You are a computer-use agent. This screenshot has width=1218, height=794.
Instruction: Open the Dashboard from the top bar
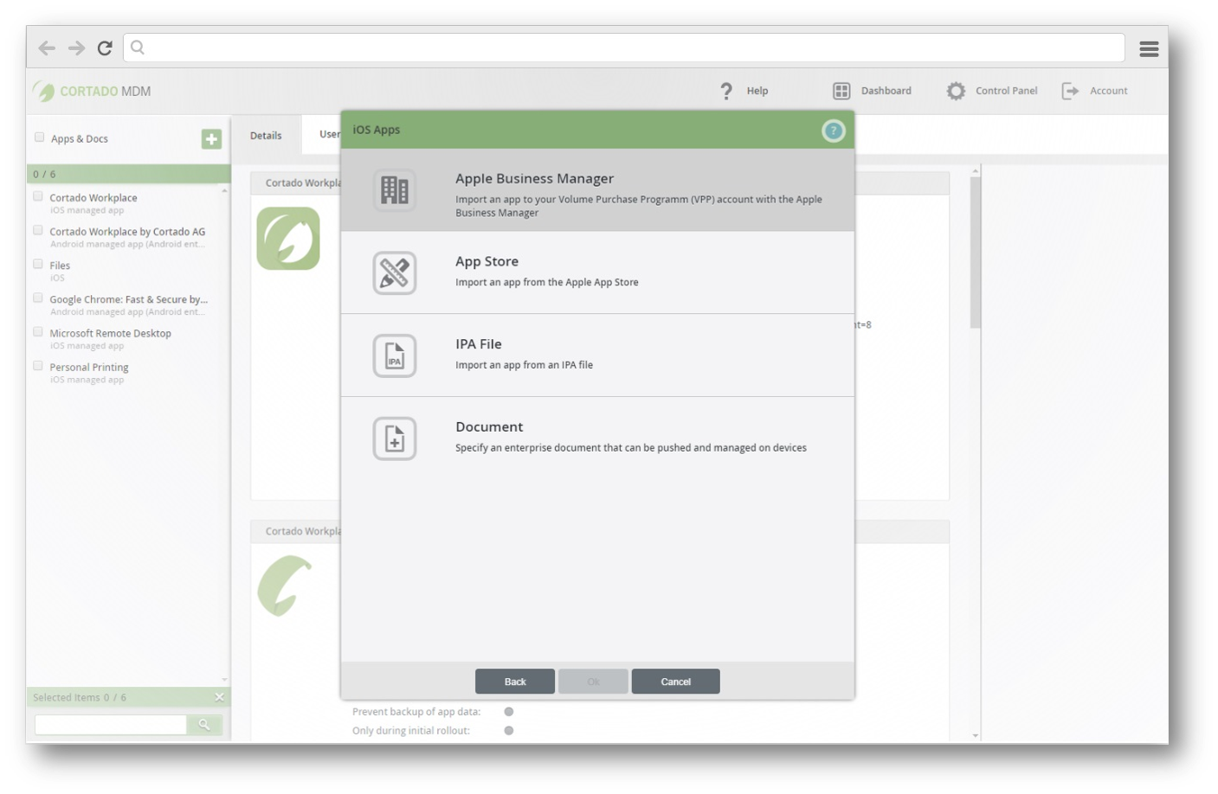coord(840,90)
